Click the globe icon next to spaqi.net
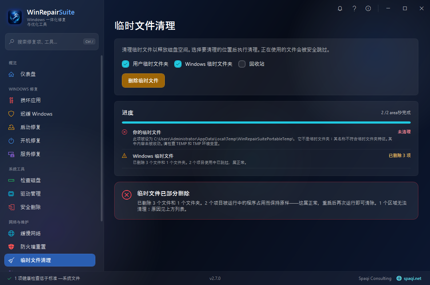430x285 pixels. [399, 278]
